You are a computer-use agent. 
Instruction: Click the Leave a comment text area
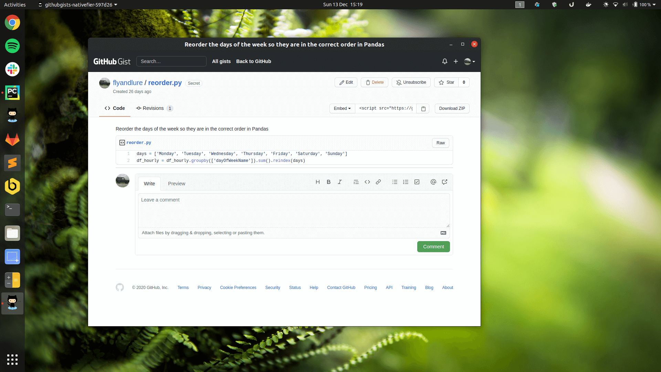[x=294, y=210]
